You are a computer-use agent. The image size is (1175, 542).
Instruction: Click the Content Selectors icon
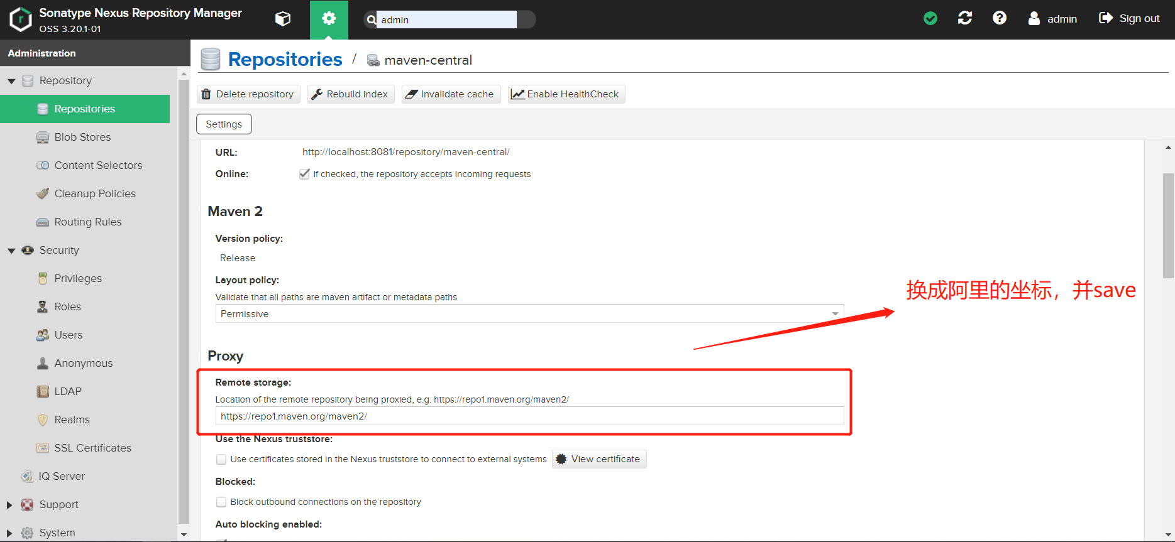[x=43, y=165]
